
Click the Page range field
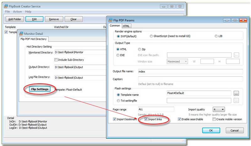(156, 109)
